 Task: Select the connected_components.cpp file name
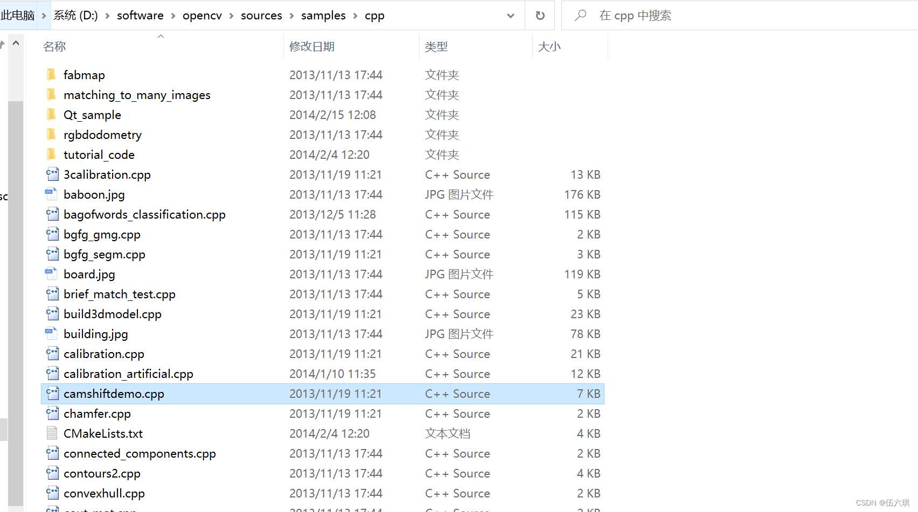[x=140, y=453]
